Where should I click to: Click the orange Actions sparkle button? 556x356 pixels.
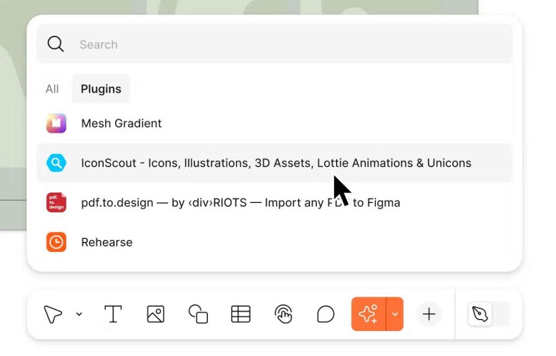pos(369,314)
